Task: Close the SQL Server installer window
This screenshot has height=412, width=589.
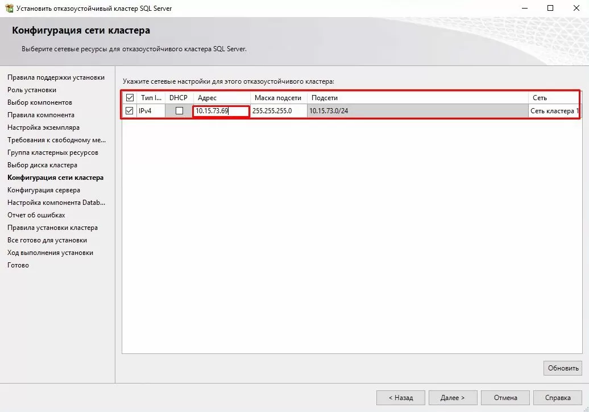Action: 576,9
